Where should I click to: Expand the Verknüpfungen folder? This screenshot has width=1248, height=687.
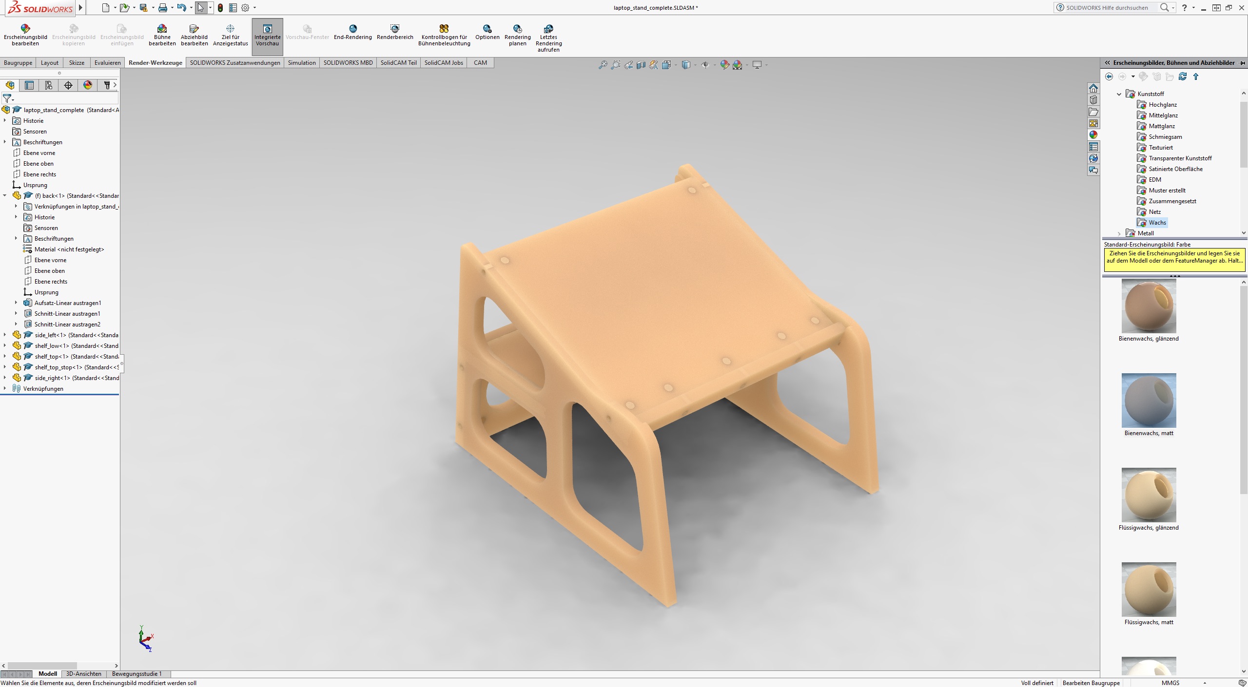tap(5, 389)
